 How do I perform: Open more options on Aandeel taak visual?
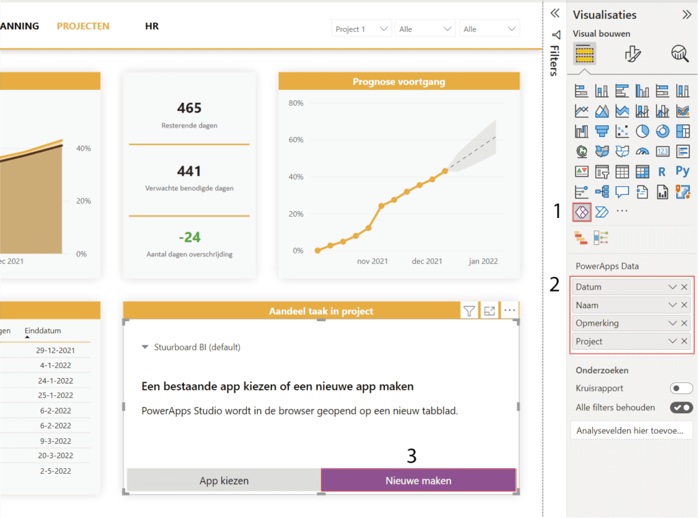coord(510,311)
